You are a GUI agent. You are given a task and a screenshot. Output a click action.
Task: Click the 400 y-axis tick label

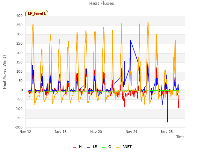click(x=19, y=16)
